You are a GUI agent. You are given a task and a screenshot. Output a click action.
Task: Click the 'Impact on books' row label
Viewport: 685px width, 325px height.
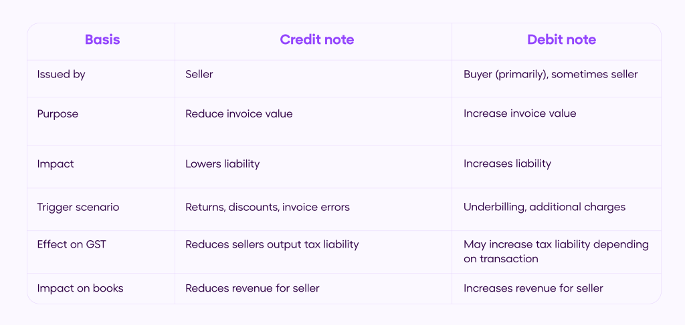tap(80, 288)
